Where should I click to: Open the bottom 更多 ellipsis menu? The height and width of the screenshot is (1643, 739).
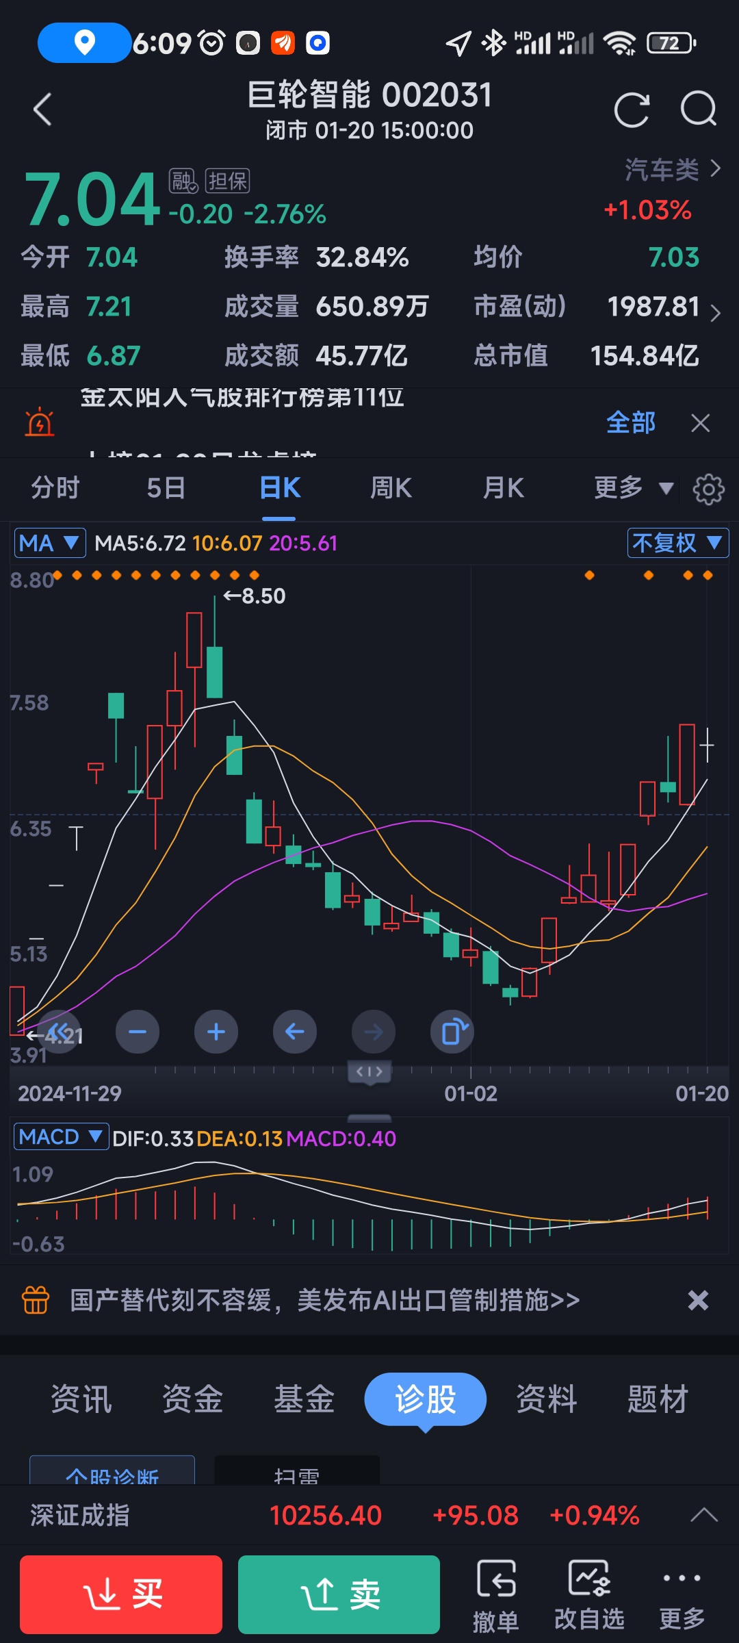[682, 1595]
